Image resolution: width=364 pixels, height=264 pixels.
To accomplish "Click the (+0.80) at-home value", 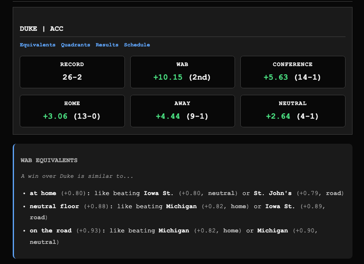I will coord(74,193).
